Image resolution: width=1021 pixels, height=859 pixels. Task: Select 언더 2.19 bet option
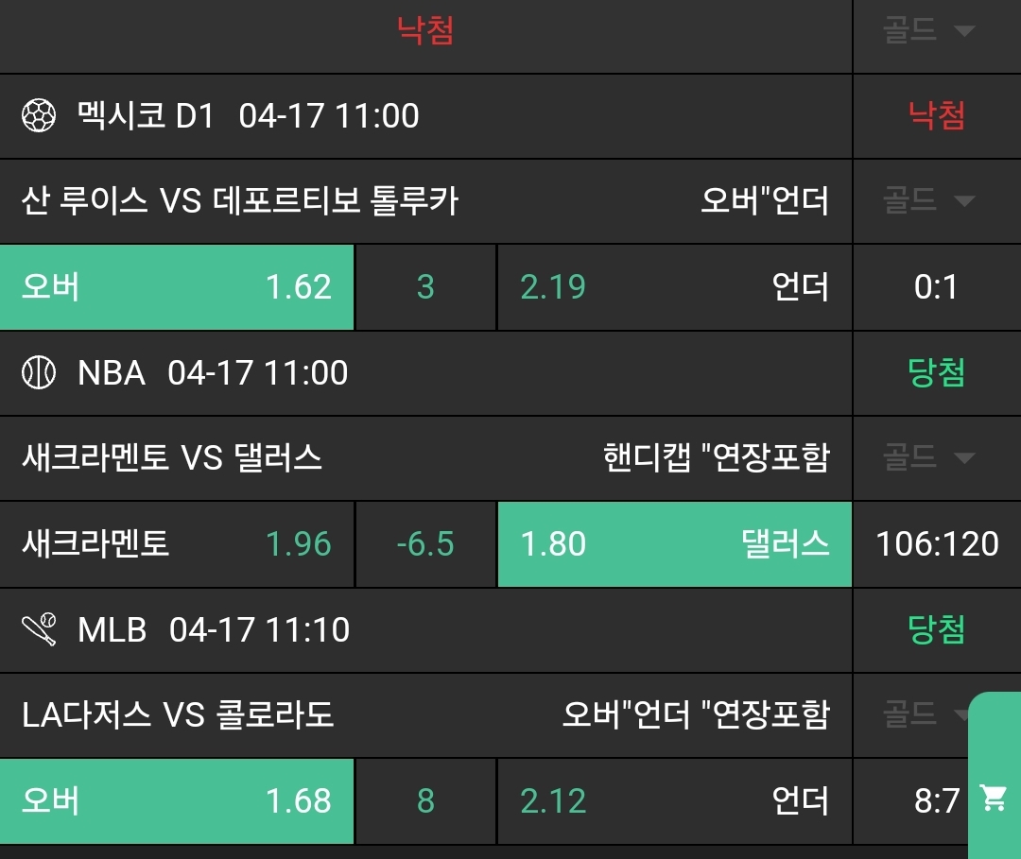(x=674, y=287)
